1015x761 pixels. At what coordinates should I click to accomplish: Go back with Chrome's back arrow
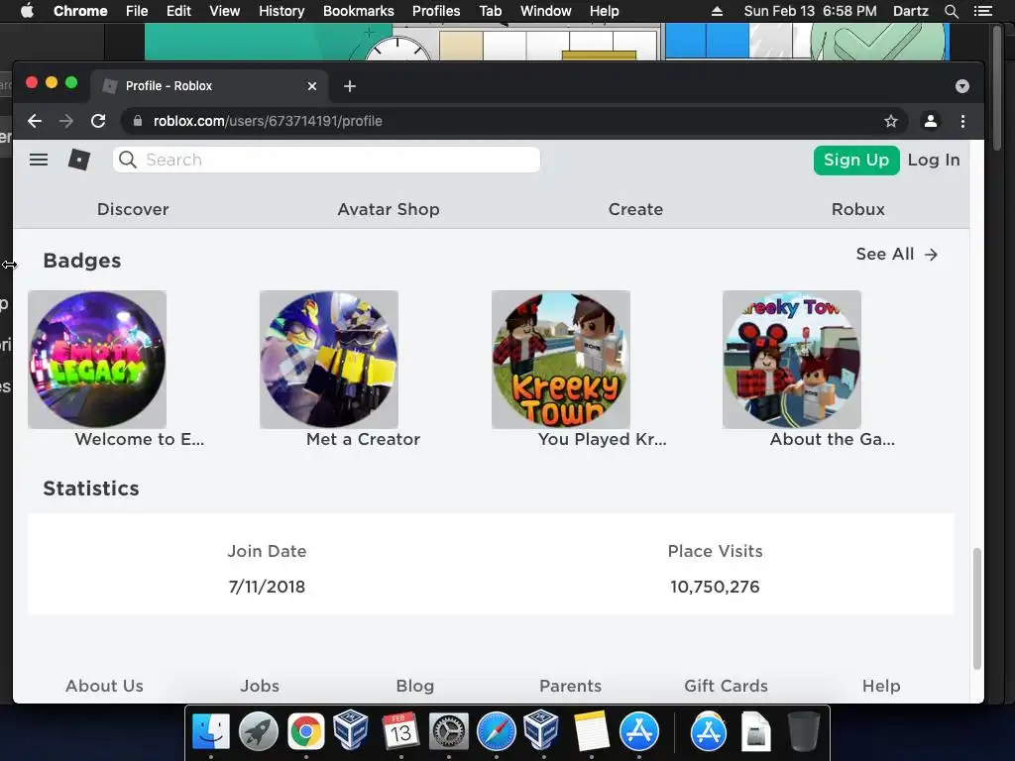(35, 121)
